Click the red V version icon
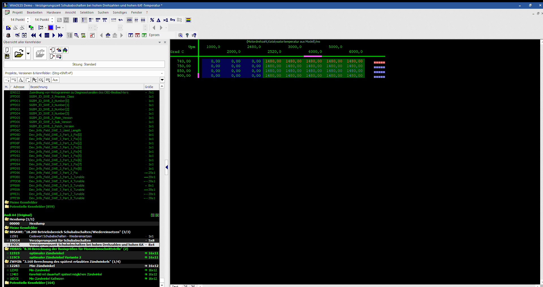 pyautogui.click(x=137, y=35)
